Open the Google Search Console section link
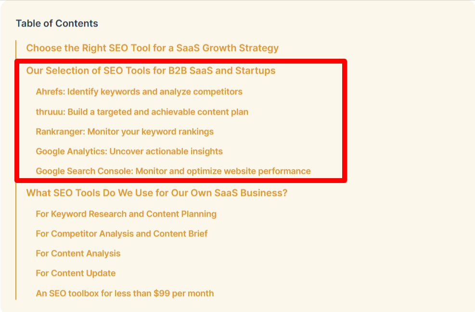Viewport: 475px width, 312px height. pyautogui.click(x=173, y=171)
